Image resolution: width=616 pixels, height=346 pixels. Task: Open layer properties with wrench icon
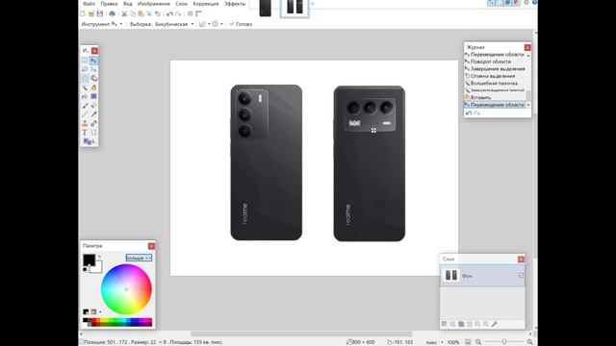[x=495, y=324]
